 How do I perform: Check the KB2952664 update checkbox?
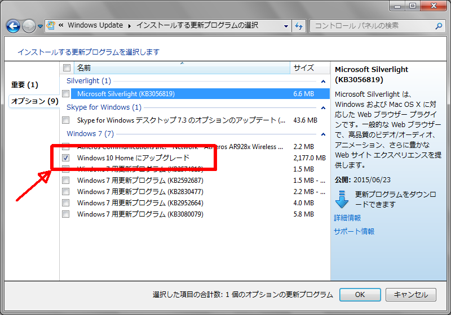click(x=65, y=203)
